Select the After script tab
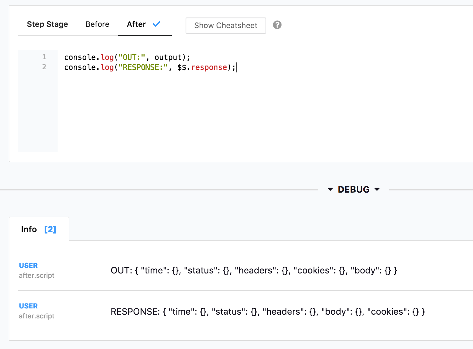Viewport: 473px width, 349px height. 136,24
